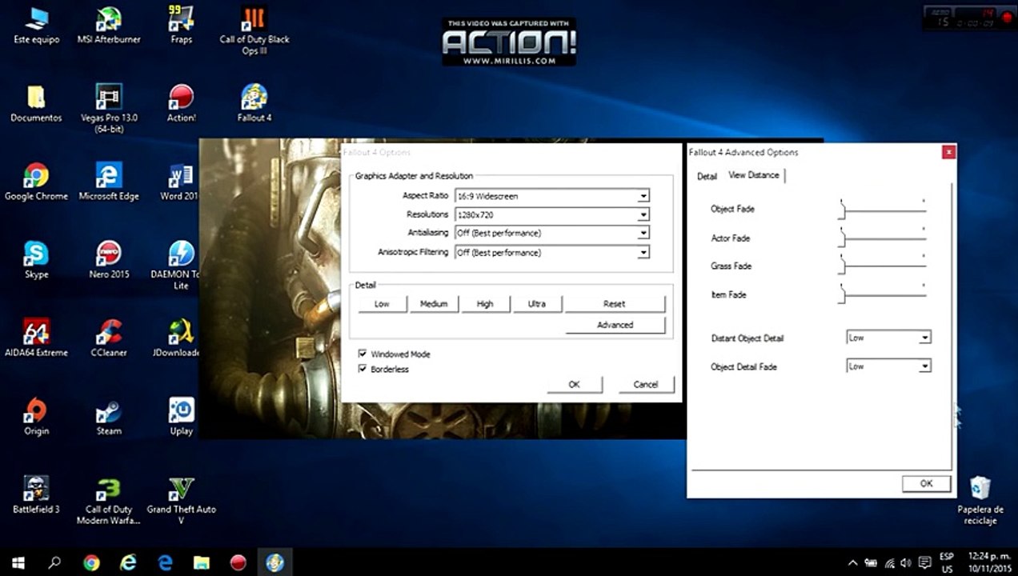Select the Fallout 4 desktop icon
Screen dimensions: 1018x576
254,104
